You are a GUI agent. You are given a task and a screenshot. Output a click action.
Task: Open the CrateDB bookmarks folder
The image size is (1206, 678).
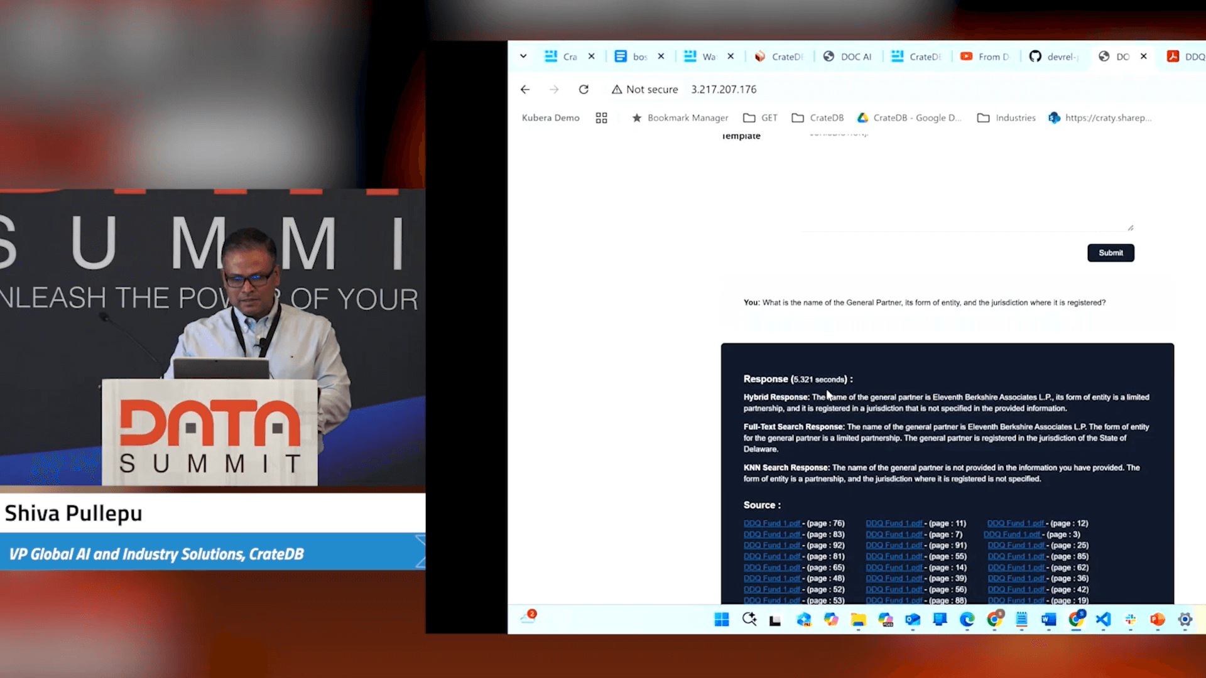point(817,118)
